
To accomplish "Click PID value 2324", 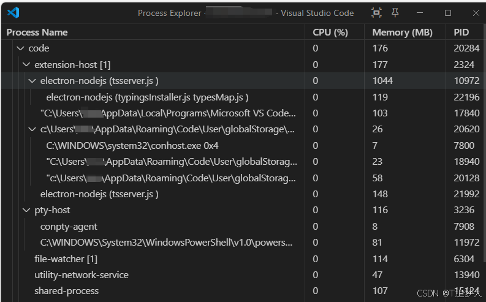I will click(x=464, y=64).
